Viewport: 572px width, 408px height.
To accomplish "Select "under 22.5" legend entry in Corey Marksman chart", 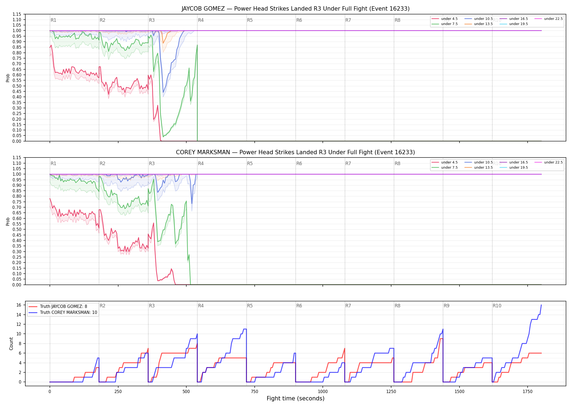I will (x=549, y=162).
